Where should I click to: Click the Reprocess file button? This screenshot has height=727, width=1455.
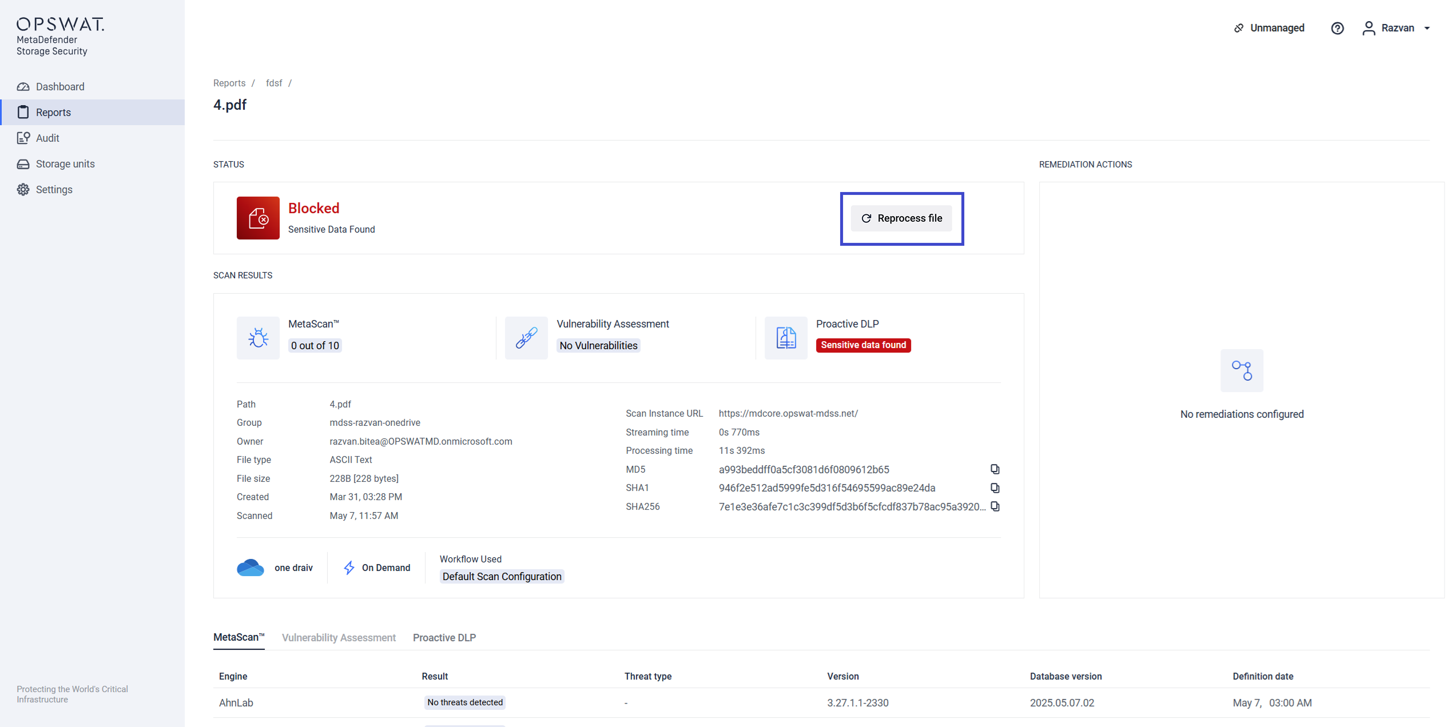(901, 218)
